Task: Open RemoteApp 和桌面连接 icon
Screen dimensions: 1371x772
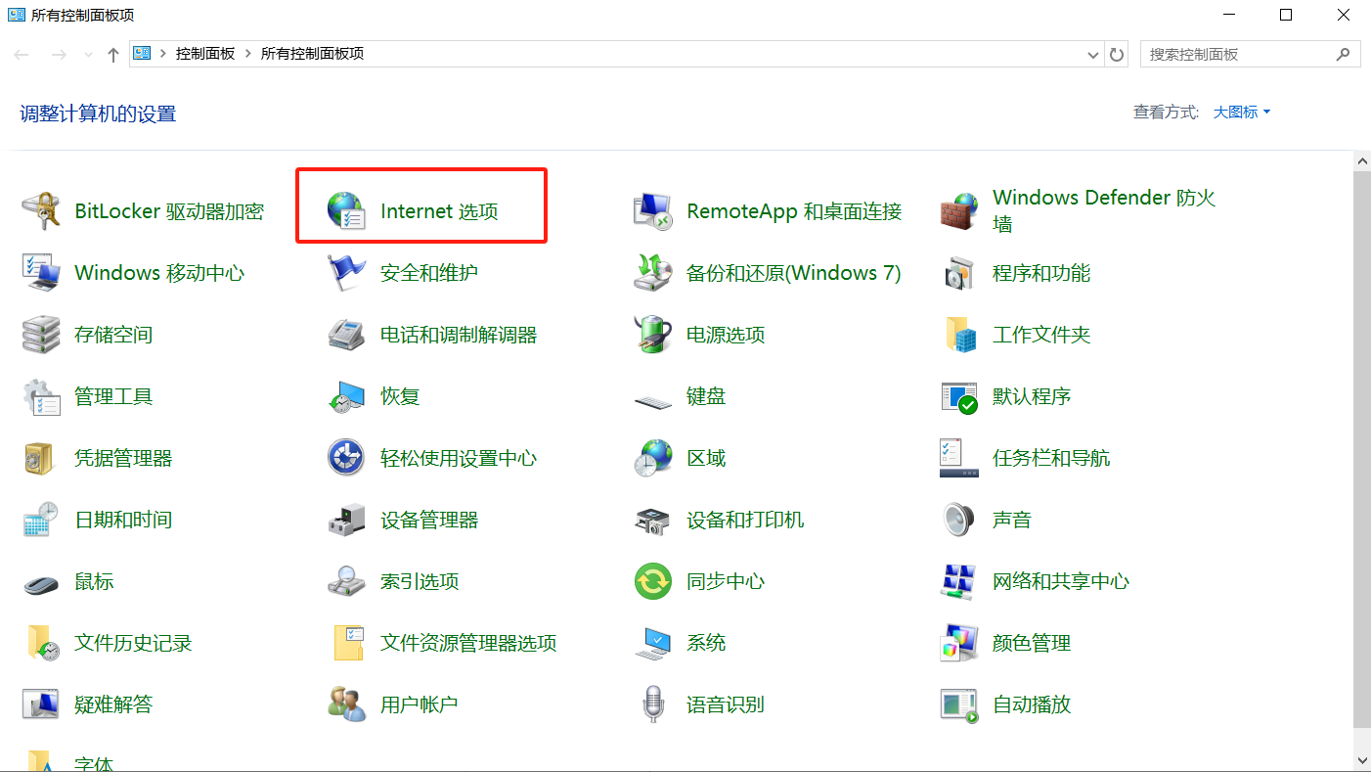Action: coord(653,211)
